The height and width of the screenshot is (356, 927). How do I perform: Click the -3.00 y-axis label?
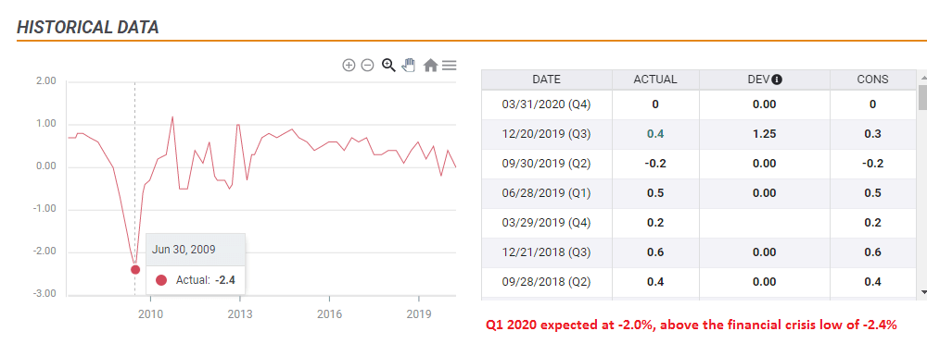[x=44, y=294]
